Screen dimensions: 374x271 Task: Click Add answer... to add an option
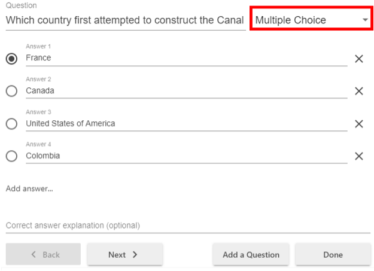(29, 189)
